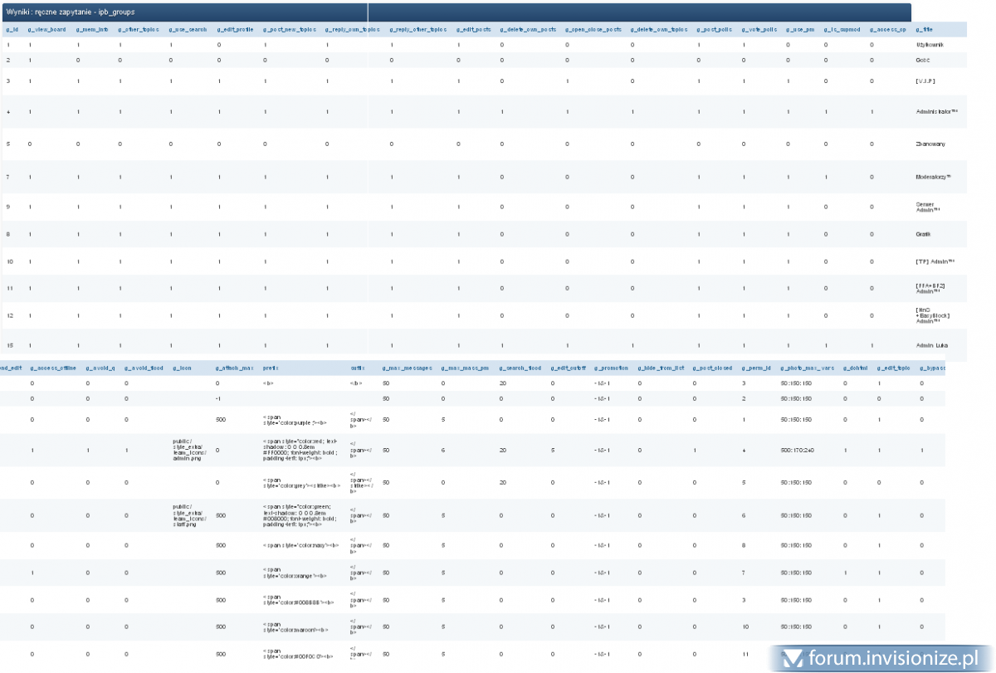Screen dimensions: 996x673
Task: Click the forum.invisionize.pl watermark logo
Action: 881,659
